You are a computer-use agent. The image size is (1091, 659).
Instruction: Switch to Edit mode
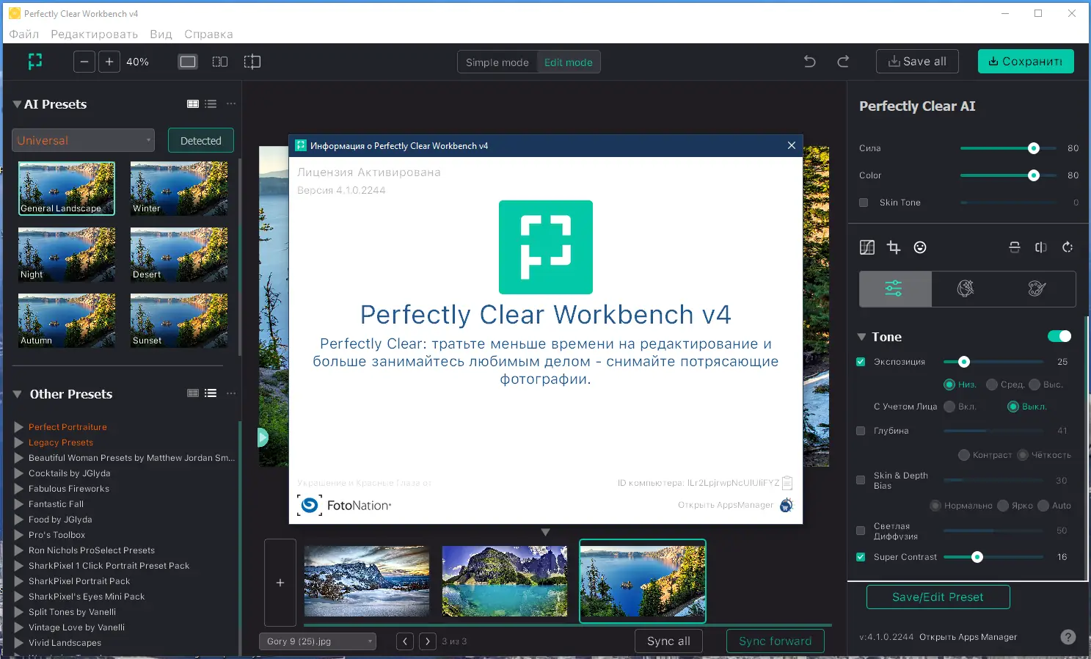(569, 62)
